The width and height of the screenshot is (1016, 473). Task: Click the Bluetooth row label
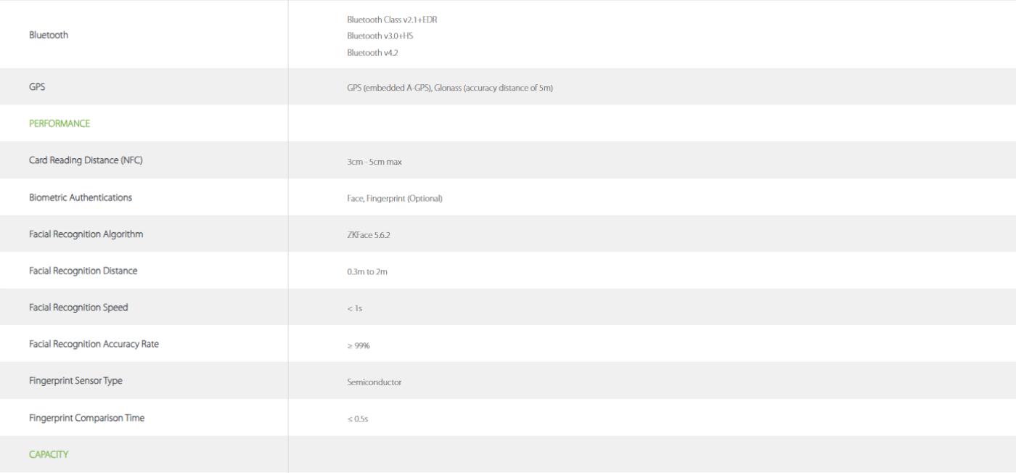(49, 35)
